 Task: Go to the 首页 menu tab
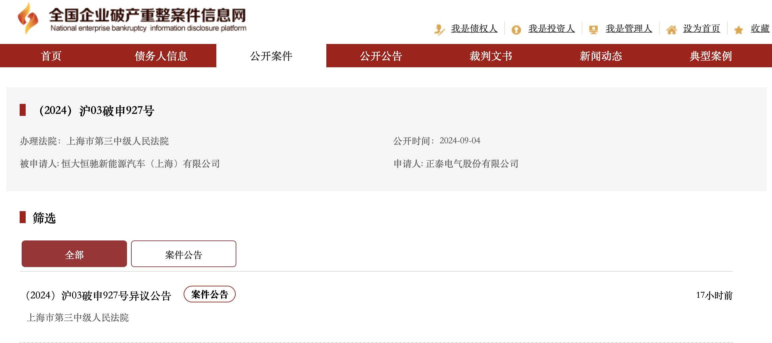point(51,56)
